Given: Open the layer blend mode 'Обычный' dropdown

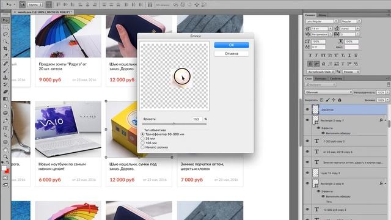Looking at the screenshot, I should point(329,92).
